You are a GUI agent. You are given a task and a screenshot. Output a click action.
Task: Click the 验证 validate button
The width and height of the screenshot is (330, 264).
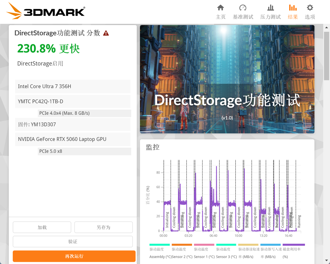pos(73,242)
